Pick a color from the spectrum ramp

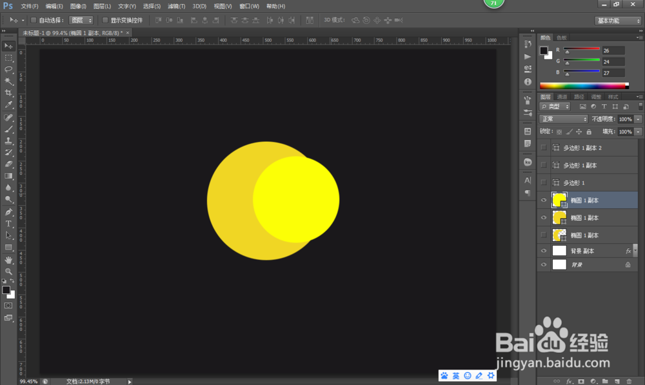[584, 86]
